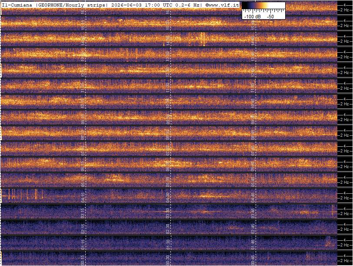Click the "04:45" time label
Image resolution: width=353 pixels, height=266 pixels.
coord(253,198)
